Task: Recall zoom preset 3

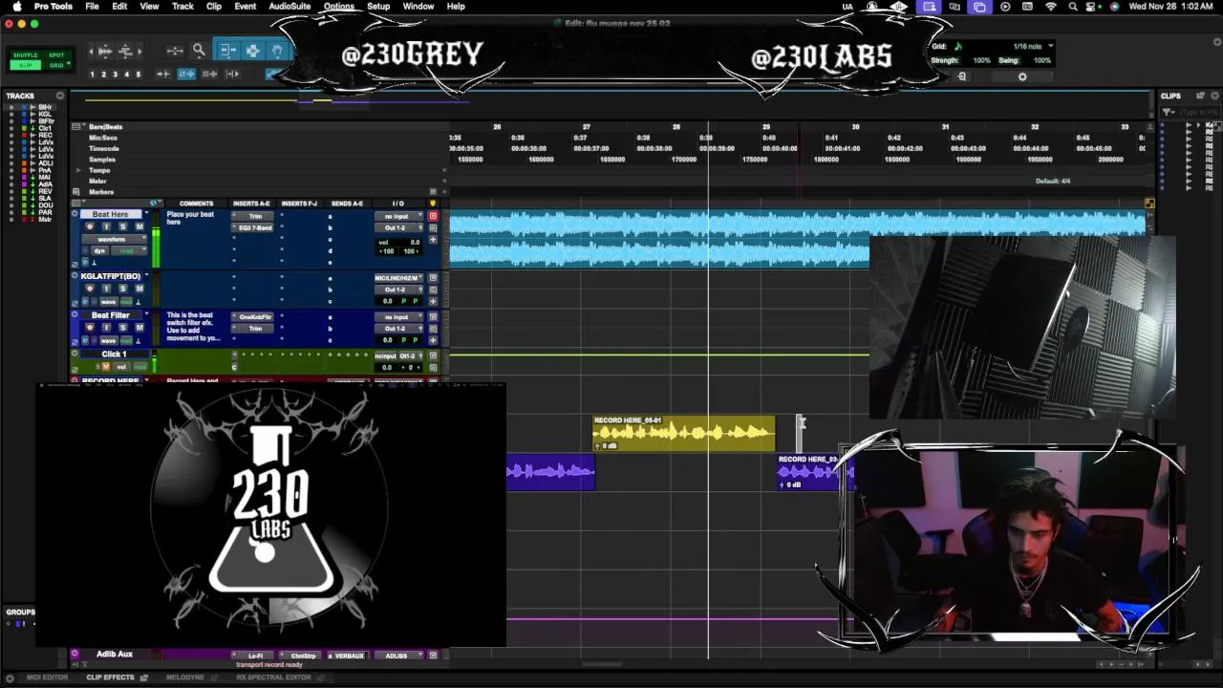Action: tap(115, 74)
